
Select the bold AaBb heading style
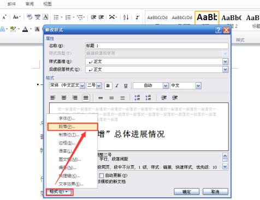207,18
